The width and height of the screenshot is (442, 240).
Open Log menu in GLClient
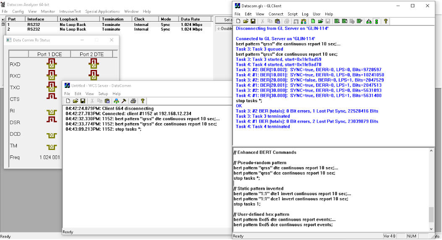[305, 14]
